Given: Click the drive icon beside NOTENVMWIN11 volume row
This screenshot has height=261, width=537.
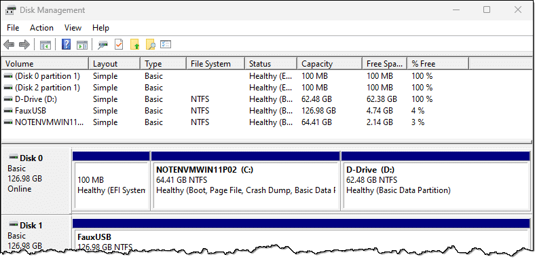Looking at the screenshot, I should (x=9, y=122).
